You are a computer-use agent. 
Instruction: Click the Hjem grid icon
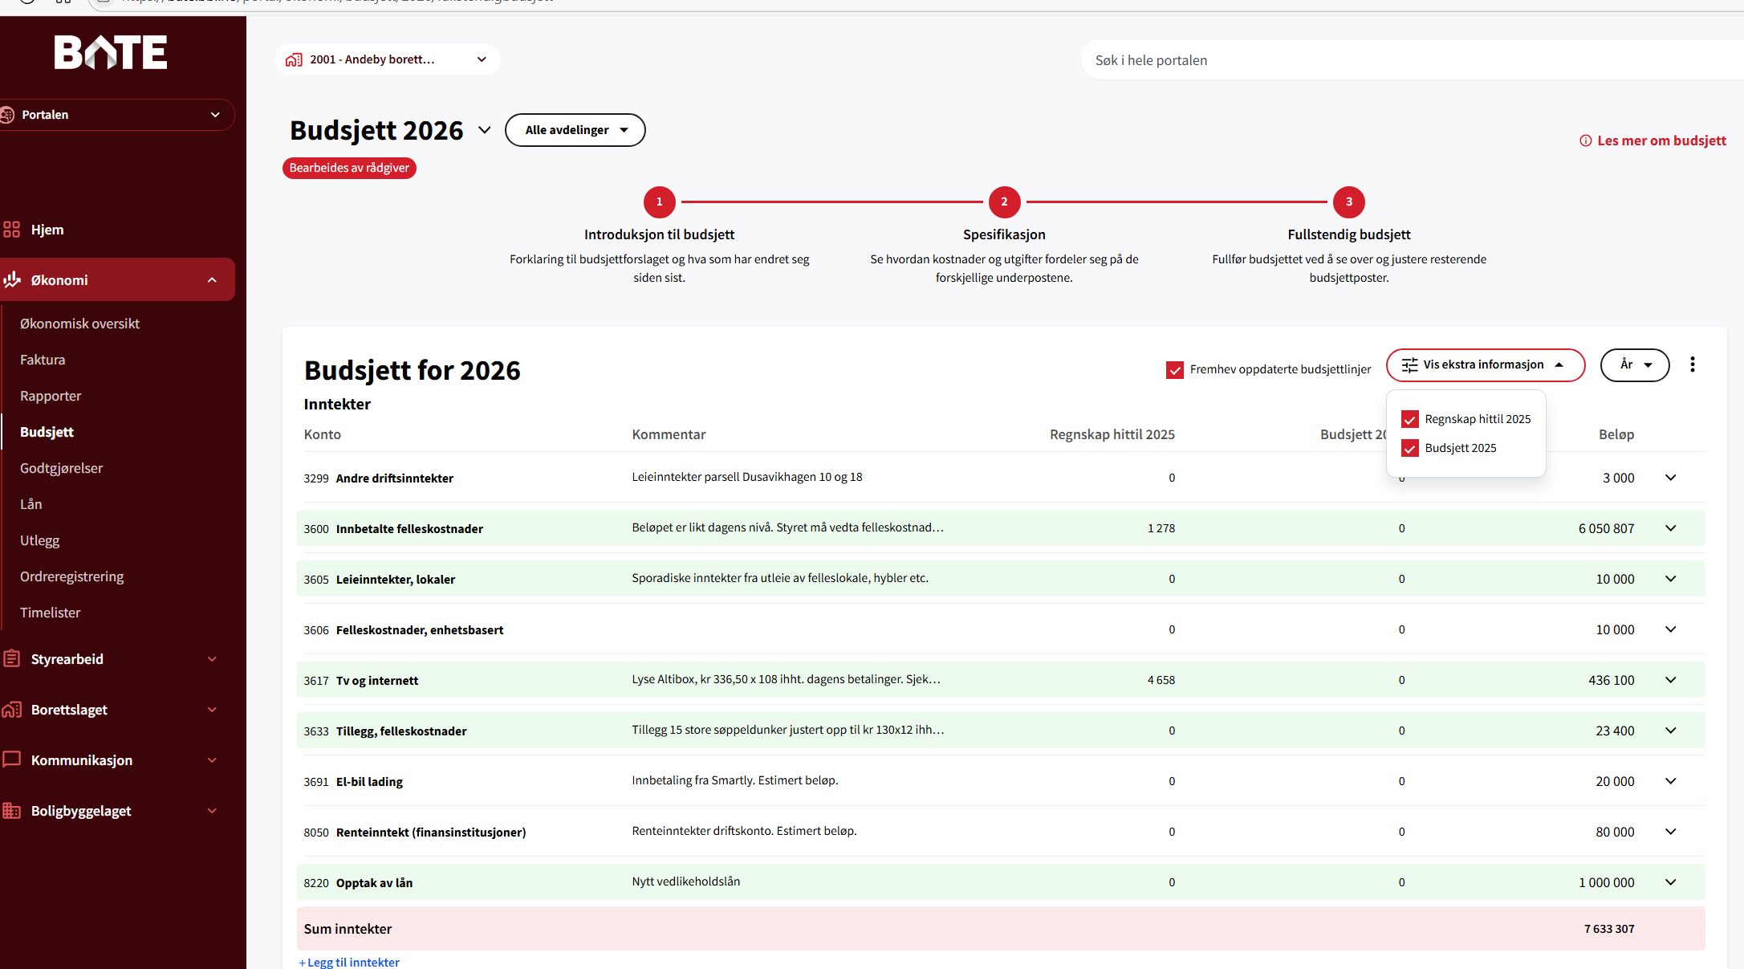pyautogui.click(x=11, y=230)
